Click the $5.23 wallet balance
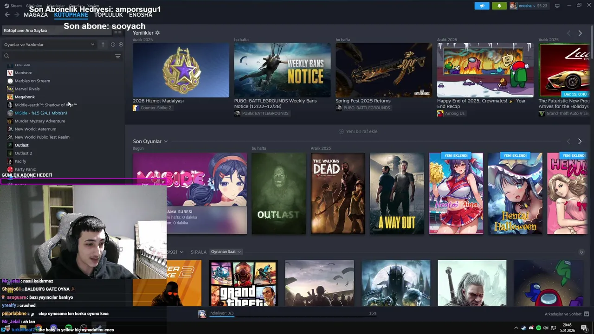Screen dimensions: 594x334 (x=542, y=6)
